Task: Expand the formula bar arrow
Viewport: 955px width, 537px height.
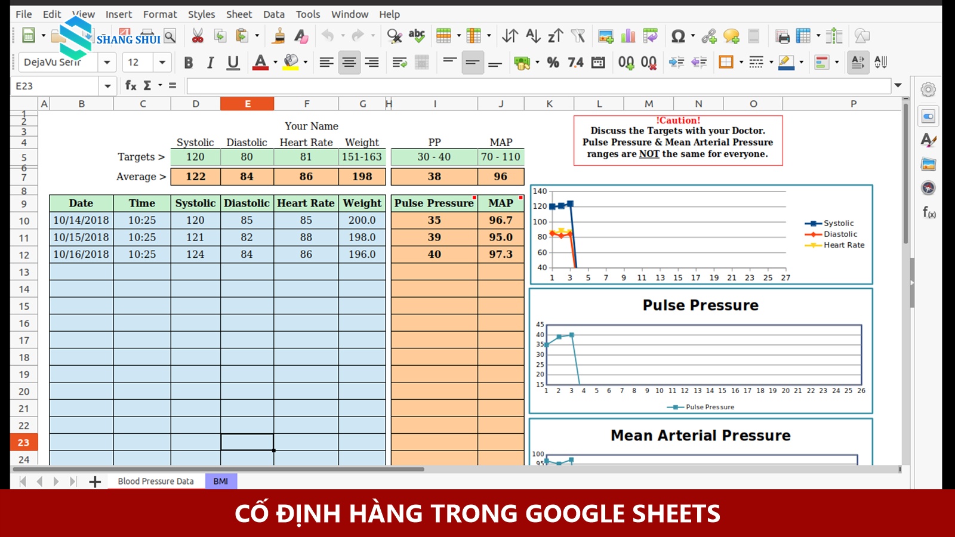Action: (898, 85)
